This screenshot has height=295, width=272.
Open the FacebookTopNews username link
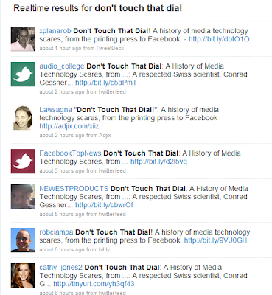70,153
